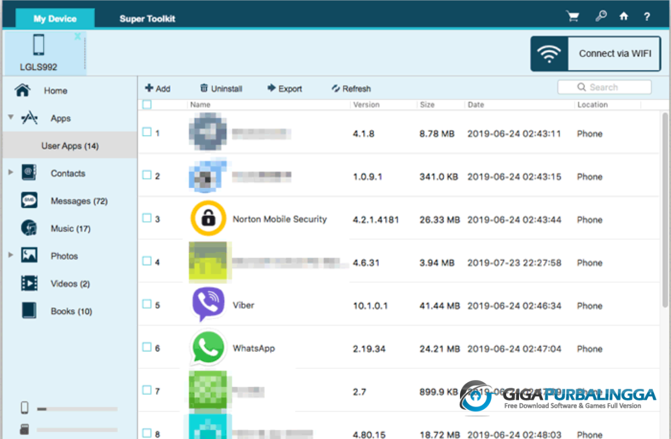Click Refresh button in toolbar
The height and width of the screenshot is (439, 671).
tap(351, 88)
